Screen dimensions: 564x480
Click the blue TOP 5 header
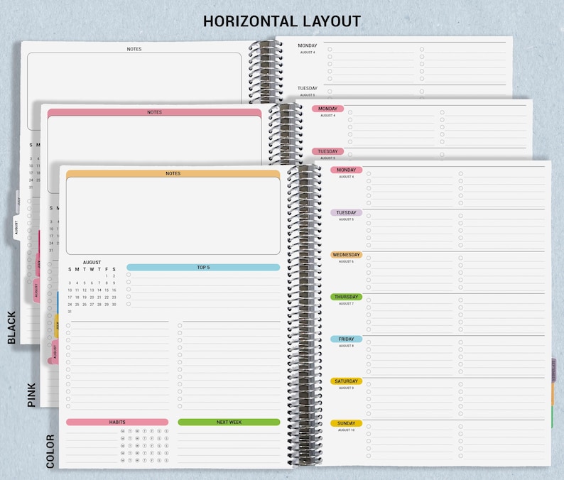pos(203,268)
